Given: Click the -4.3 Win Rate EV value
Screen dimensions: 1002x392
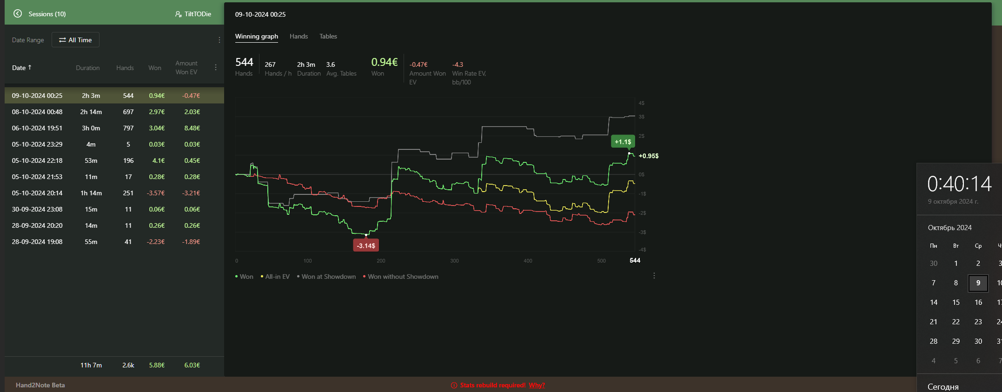Looking at the screenshot, I should (x=458, y=64).
